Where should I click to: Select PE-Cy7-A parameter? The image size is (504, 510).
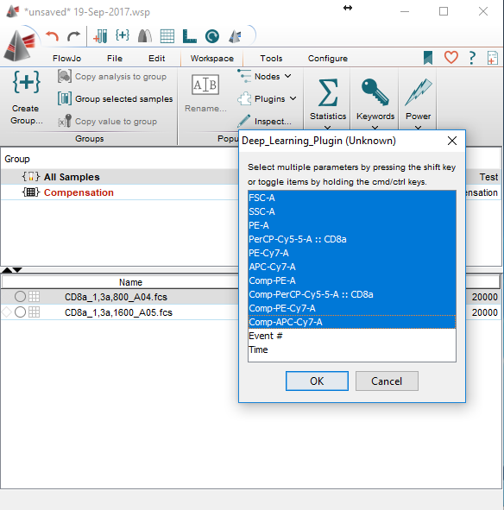click(x=352, y=253)
